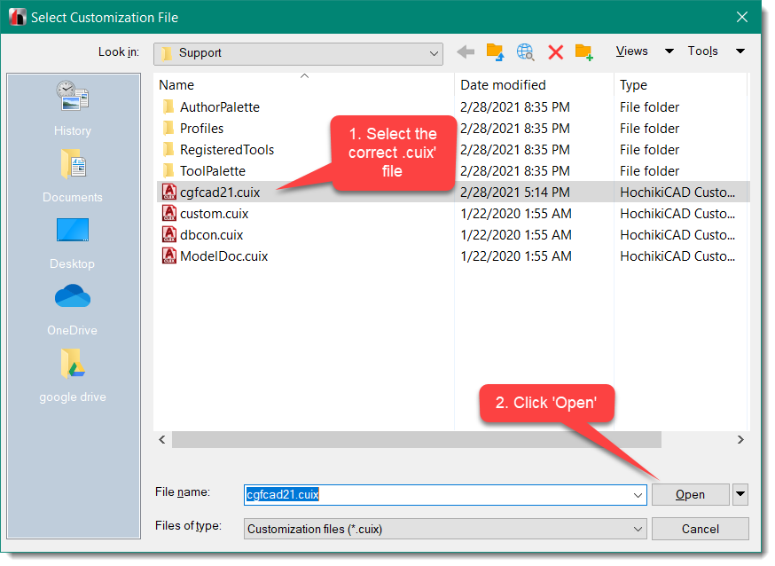Select the file name ModelDoc.cuix
Viewport: 775px width, 566px height.
pyautogui.click(x=224, y=256)
